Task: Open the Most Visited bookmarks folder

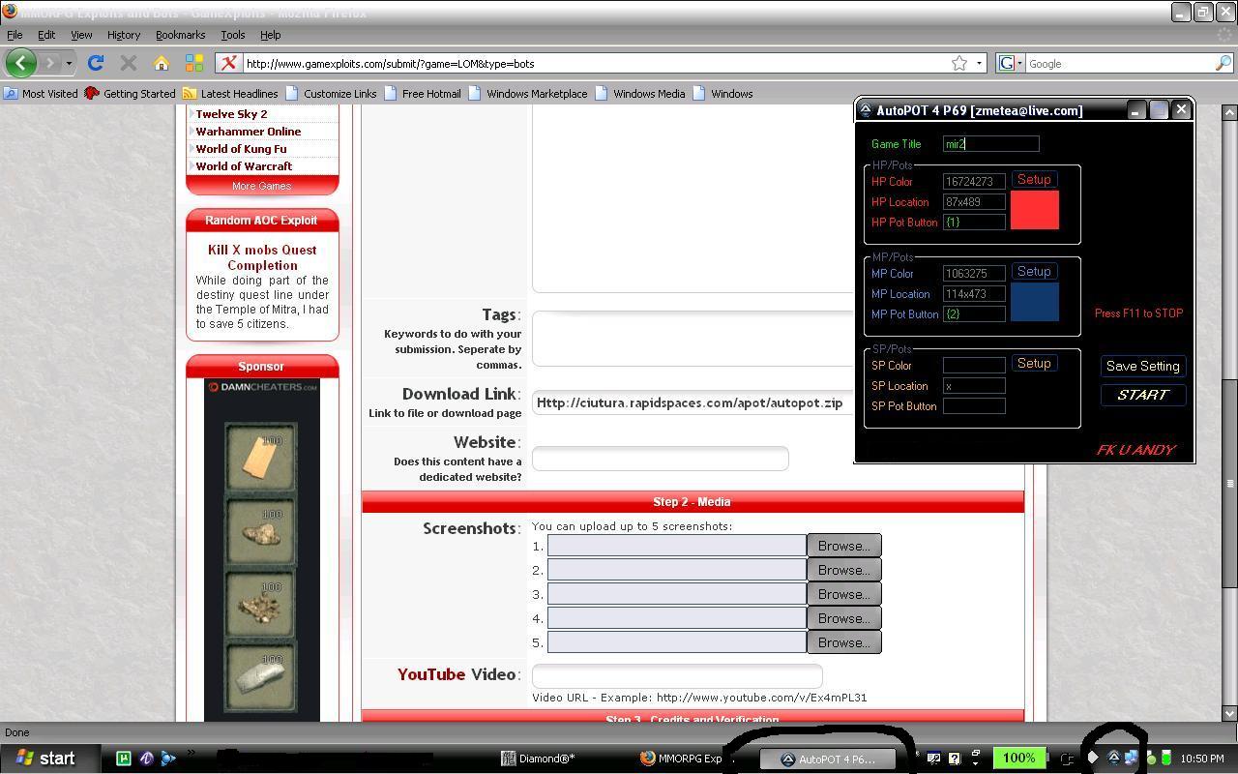Action: pos(41,94)
